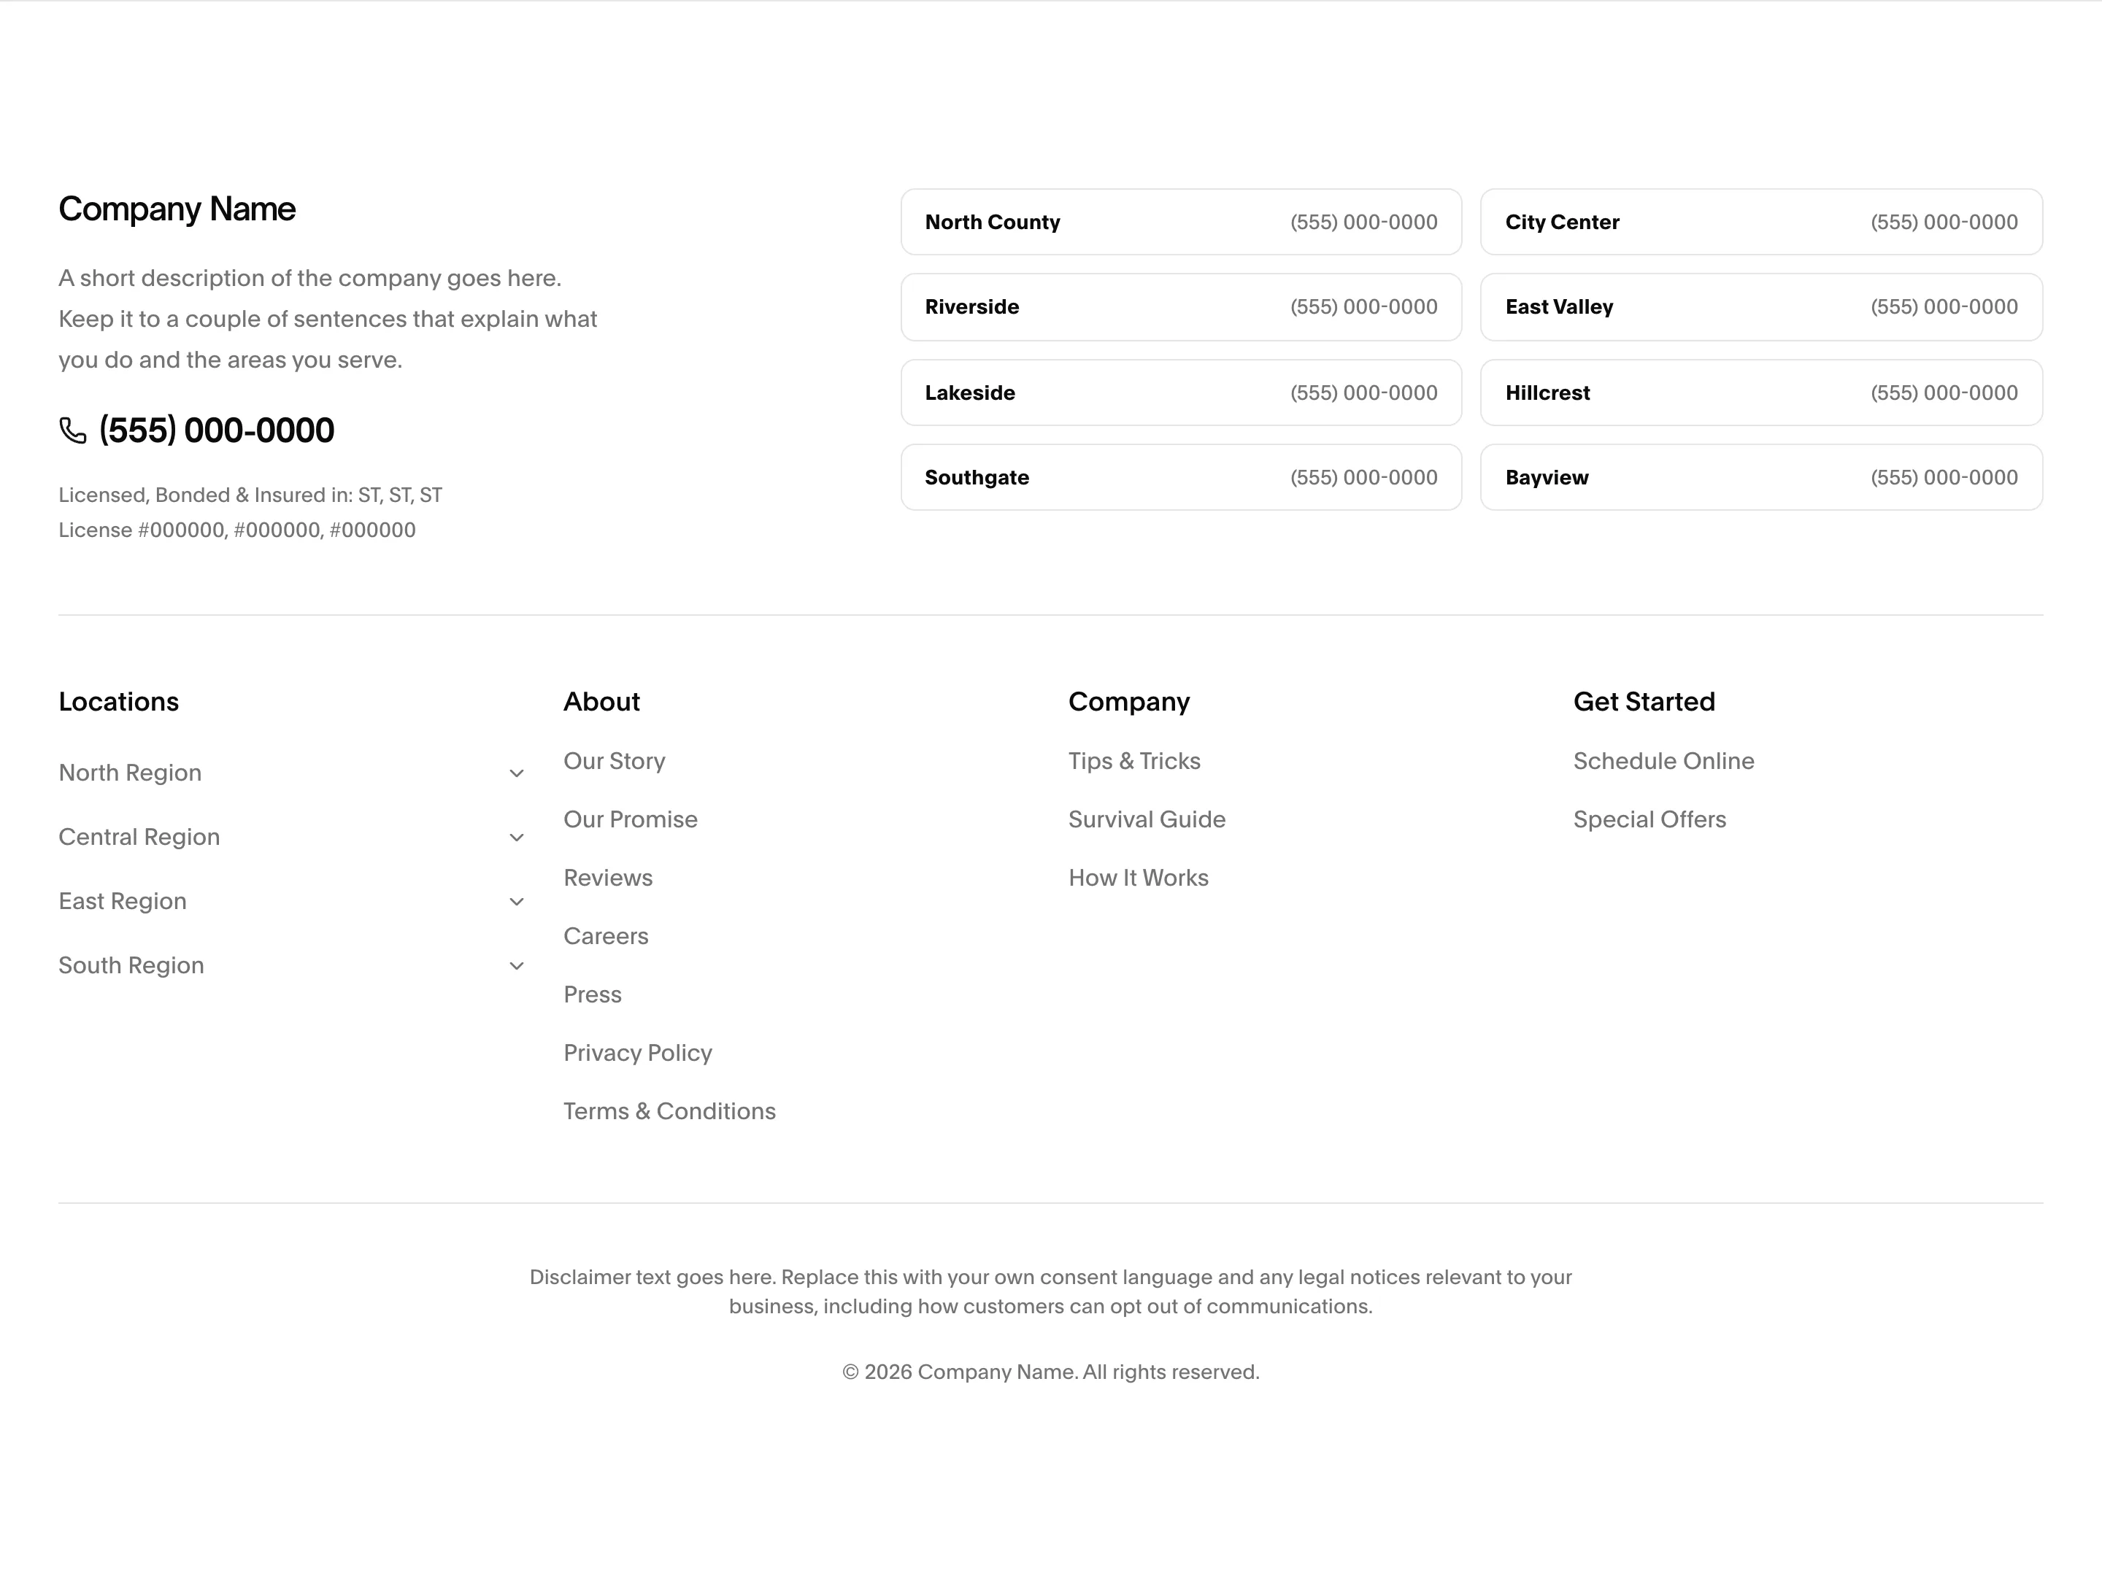The width and height of the screenshot is (2102, 1573).
Task: Click the short company description paragraph
Action: pyautogui.click(x=328, y=319)
